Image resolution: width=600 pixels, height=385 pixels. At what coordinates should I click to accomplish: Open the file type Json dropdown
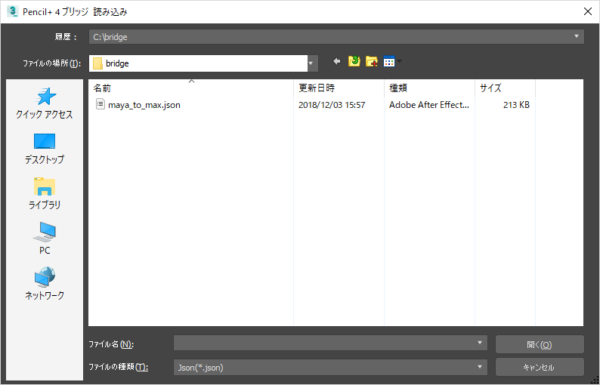tap(481, 367)
